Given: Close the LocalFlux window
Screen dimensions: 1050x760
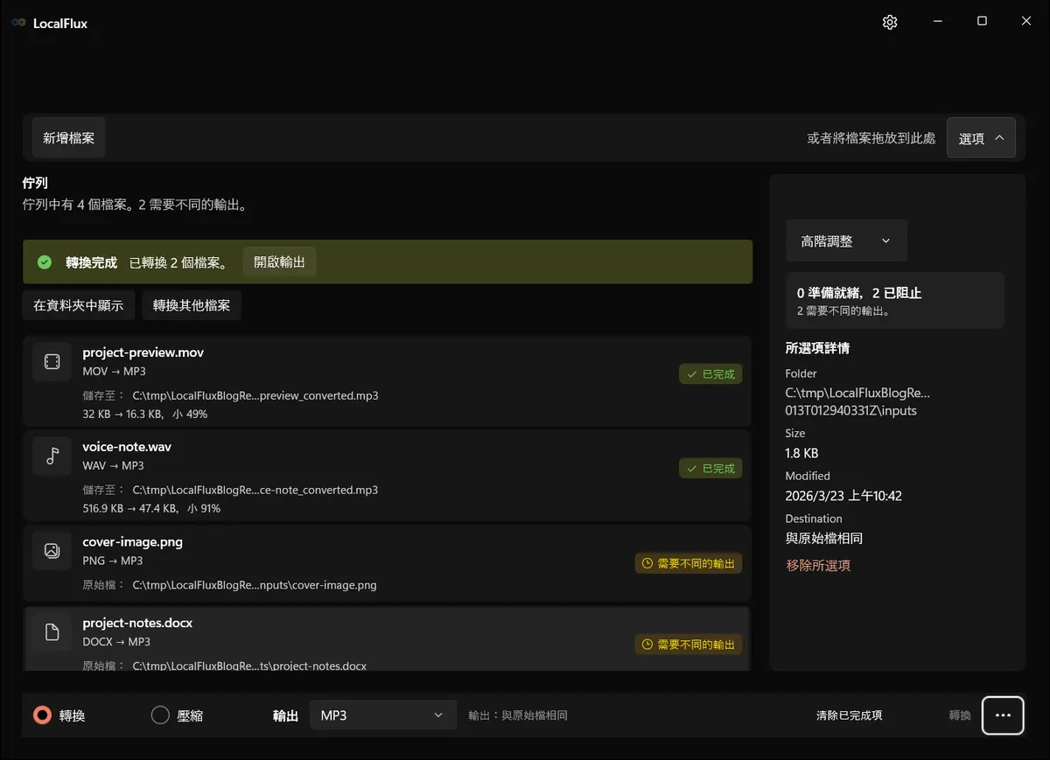Looking at the screenshot, I should click(1026, 22).
